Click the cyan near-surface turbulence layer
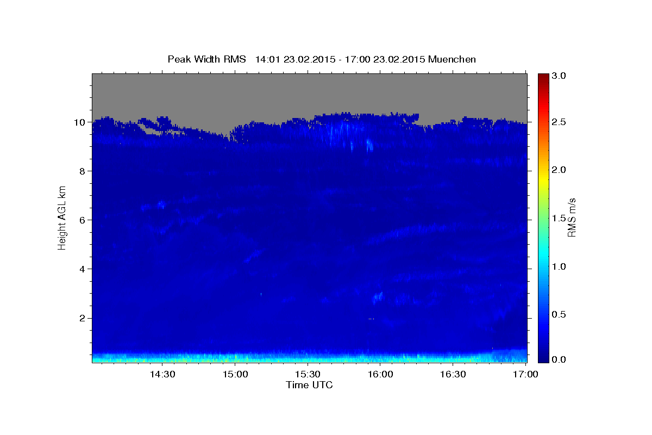Viewport: 652px width, 435px height. pyautogui.click(x=310, y=357)
